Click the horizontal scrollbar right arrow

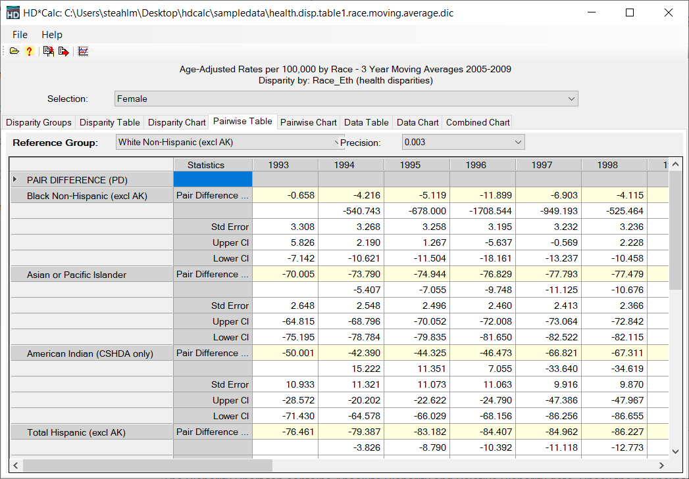[661, 466]
